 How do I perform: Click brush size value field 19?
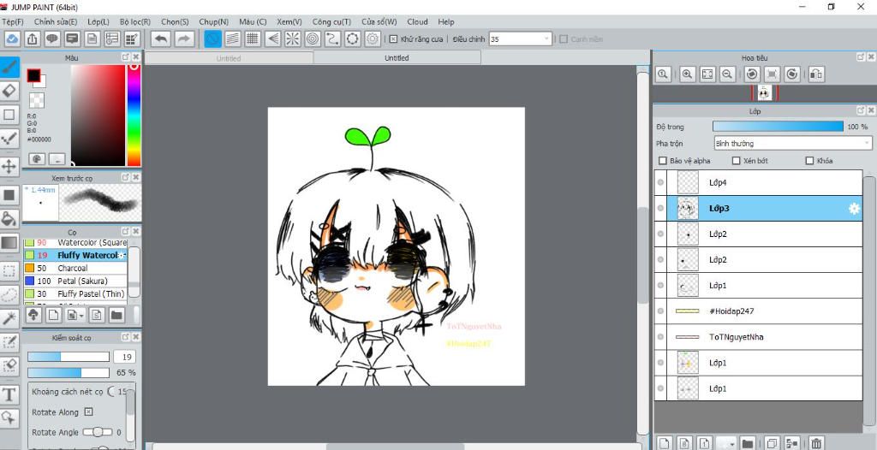click(x=125, y=357)
